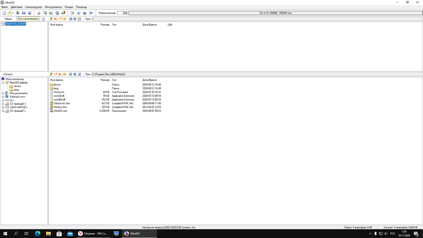Viewport: 423px width, 238px height.
Task: Click the Общий размер 0KB field
Action: [x=122, y=13]
